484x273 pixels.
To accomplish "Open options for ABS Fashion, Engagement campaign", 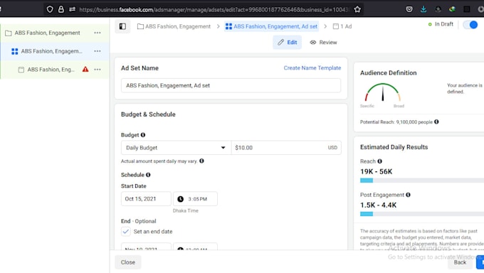I will 98,33.
